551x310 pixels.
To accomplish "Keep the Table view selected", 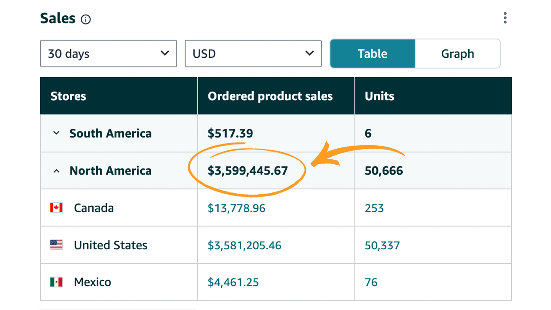I will pos(372,53).
